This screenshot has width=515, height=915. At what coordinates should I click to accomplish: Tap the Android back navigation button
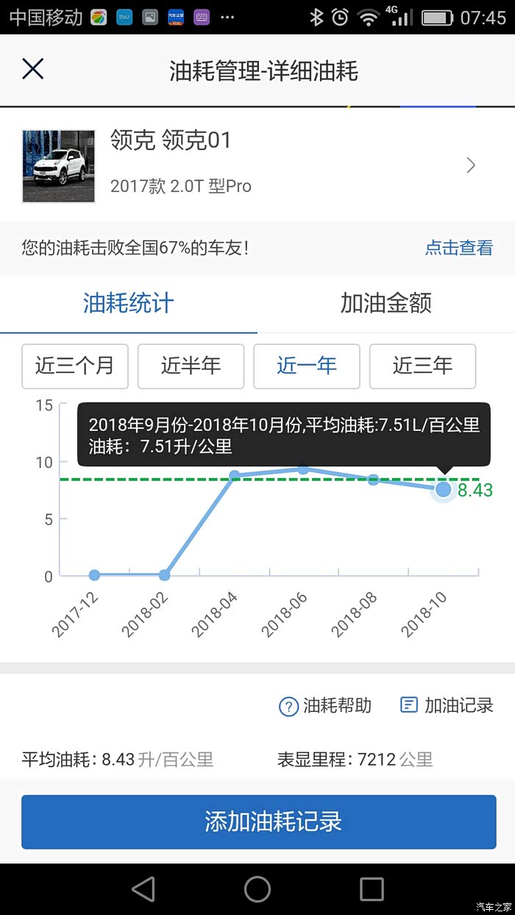click(x=143, y=889)
